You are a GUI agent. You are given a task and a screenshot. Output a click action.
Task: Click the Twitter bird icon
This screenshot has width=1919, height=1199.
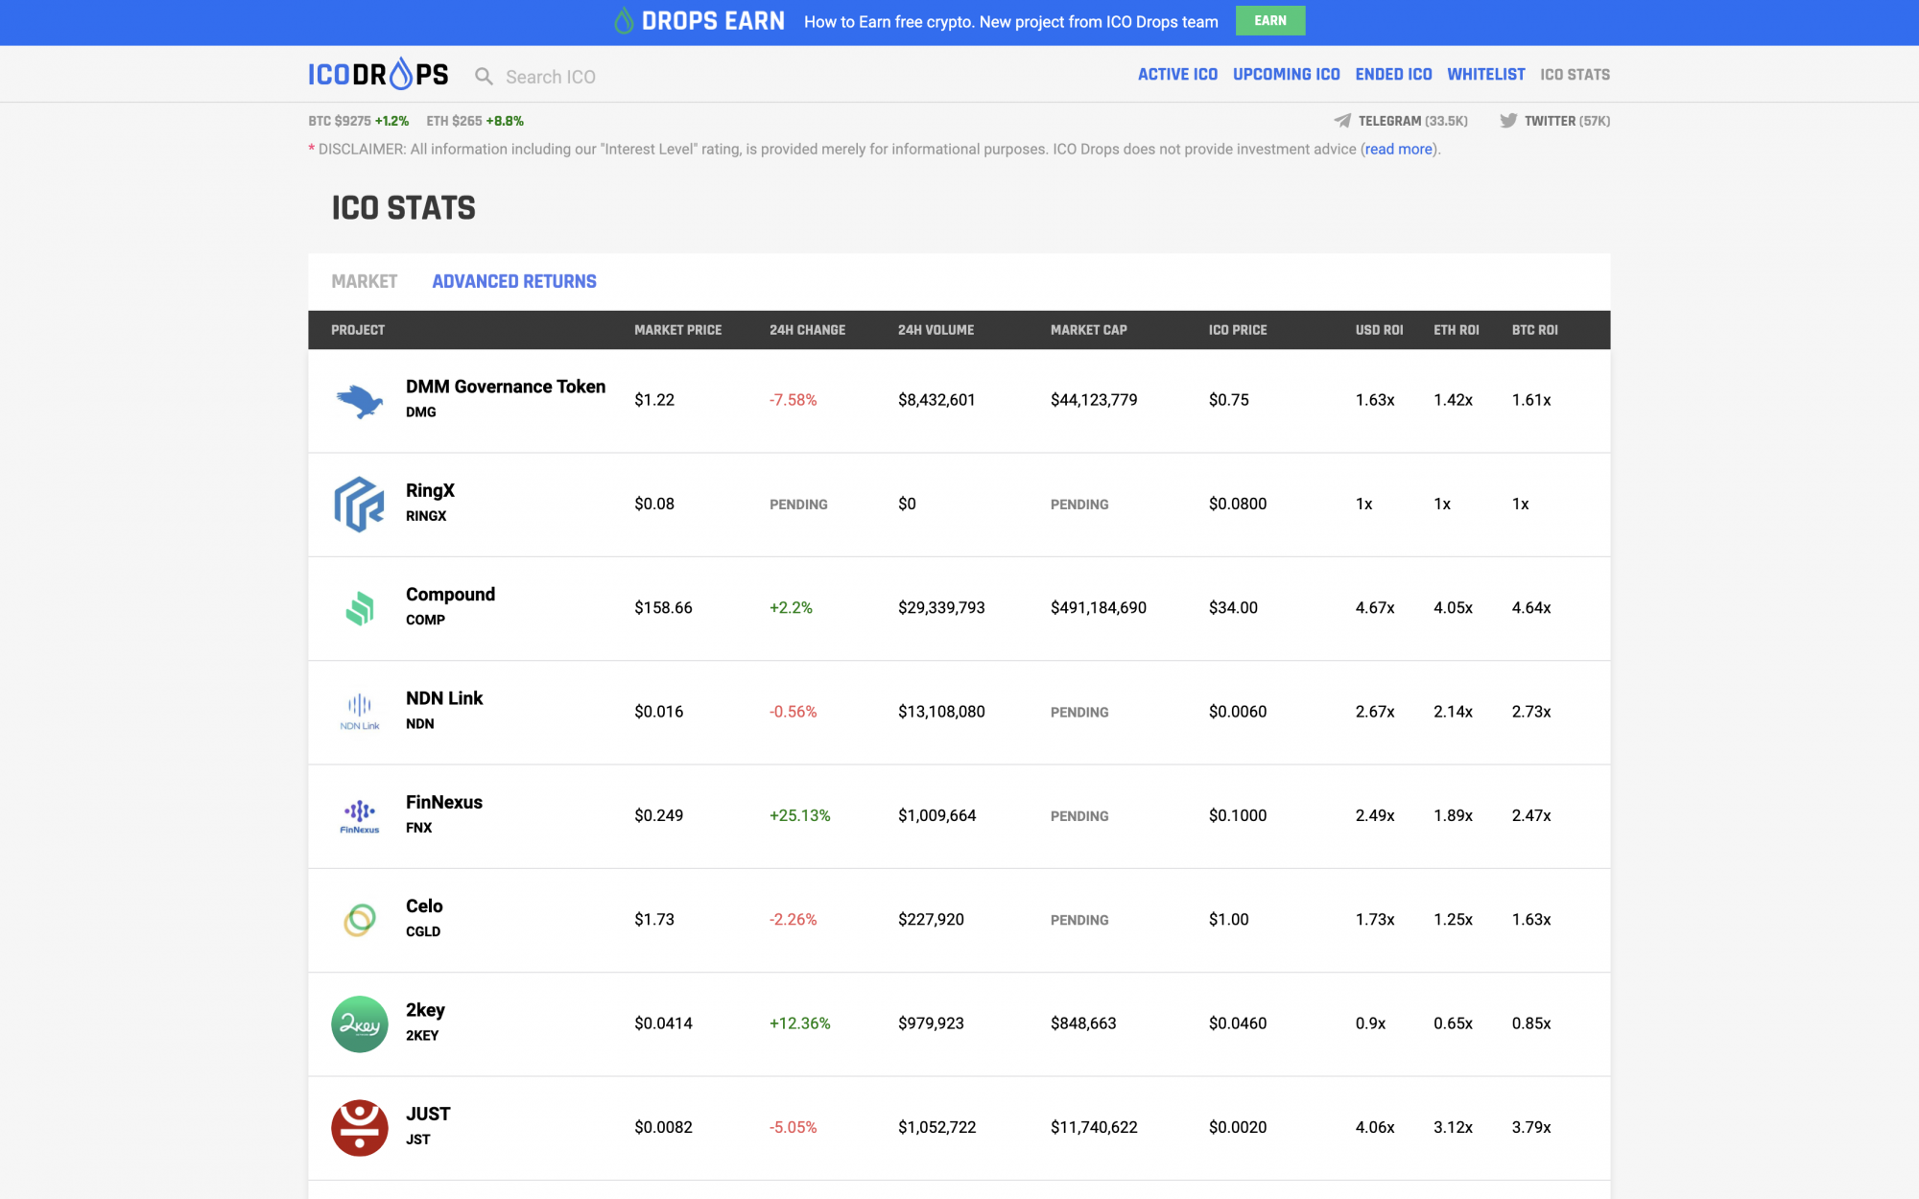[1508, 121]
